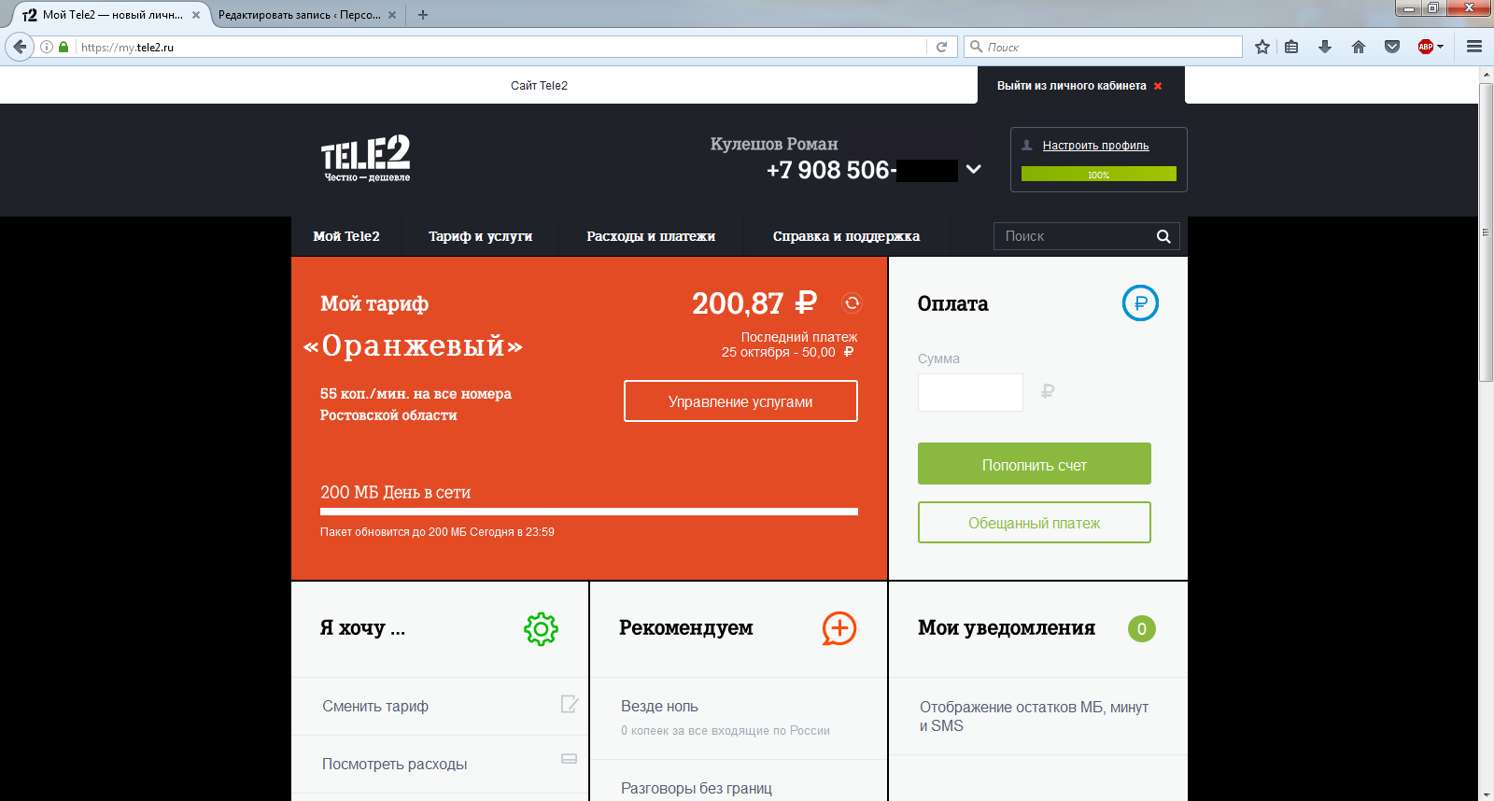Screen dimensions: 1494x801
Task: Click the Сменить тариф link
Action: point(375,707)
